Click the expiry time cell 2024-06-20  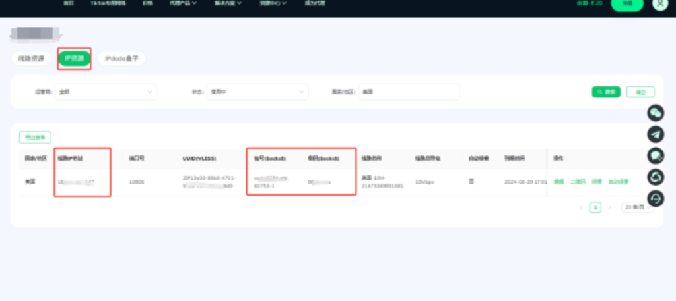(x=525, y=182)
